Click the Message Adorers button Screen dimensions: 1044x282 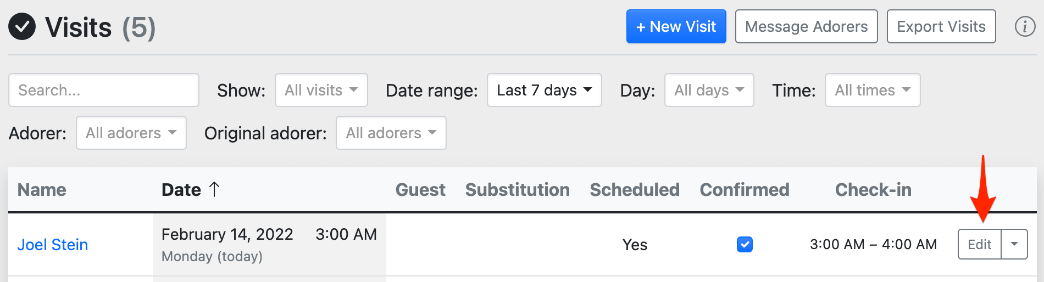pyautogui.click(x=806, y=26)
